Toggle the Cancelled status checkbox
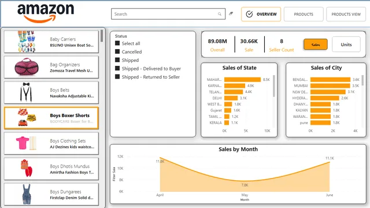This screenshot has height=208, width=370. click(x=117, y=51)
